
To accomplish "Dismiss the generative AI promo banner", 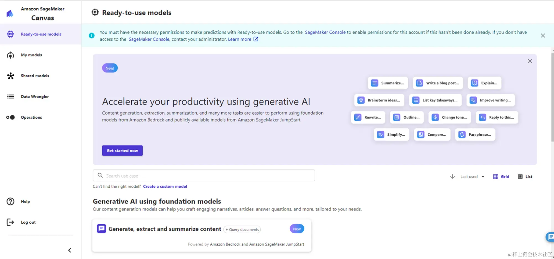I will [530, 61].
